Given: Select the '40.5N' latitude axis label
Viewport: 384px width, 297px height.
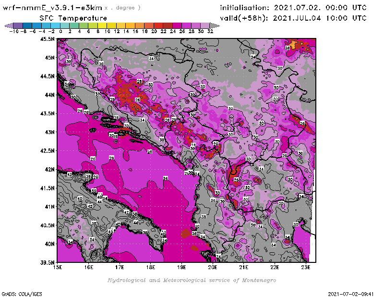Looking at the screenshot, I should click(x=47, y=225).
